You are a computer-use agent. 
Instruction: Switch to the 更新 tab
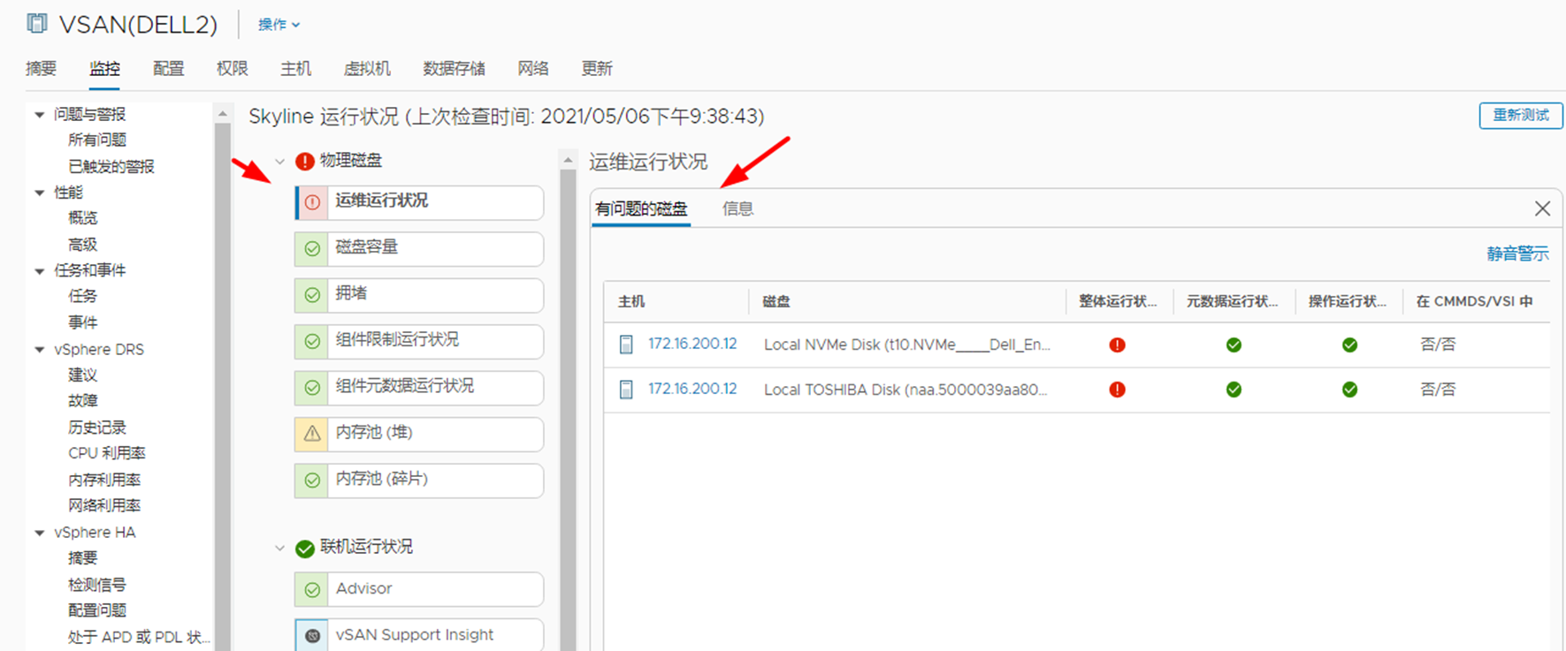click(x=597, y=69)
